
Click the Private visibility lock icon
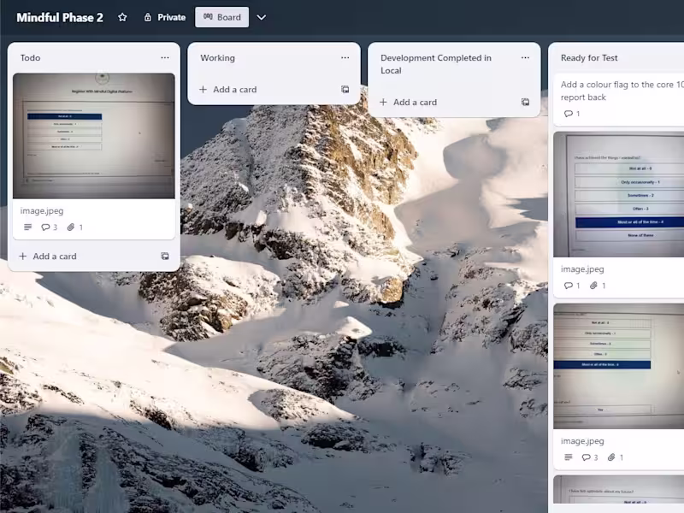(148, 17)
